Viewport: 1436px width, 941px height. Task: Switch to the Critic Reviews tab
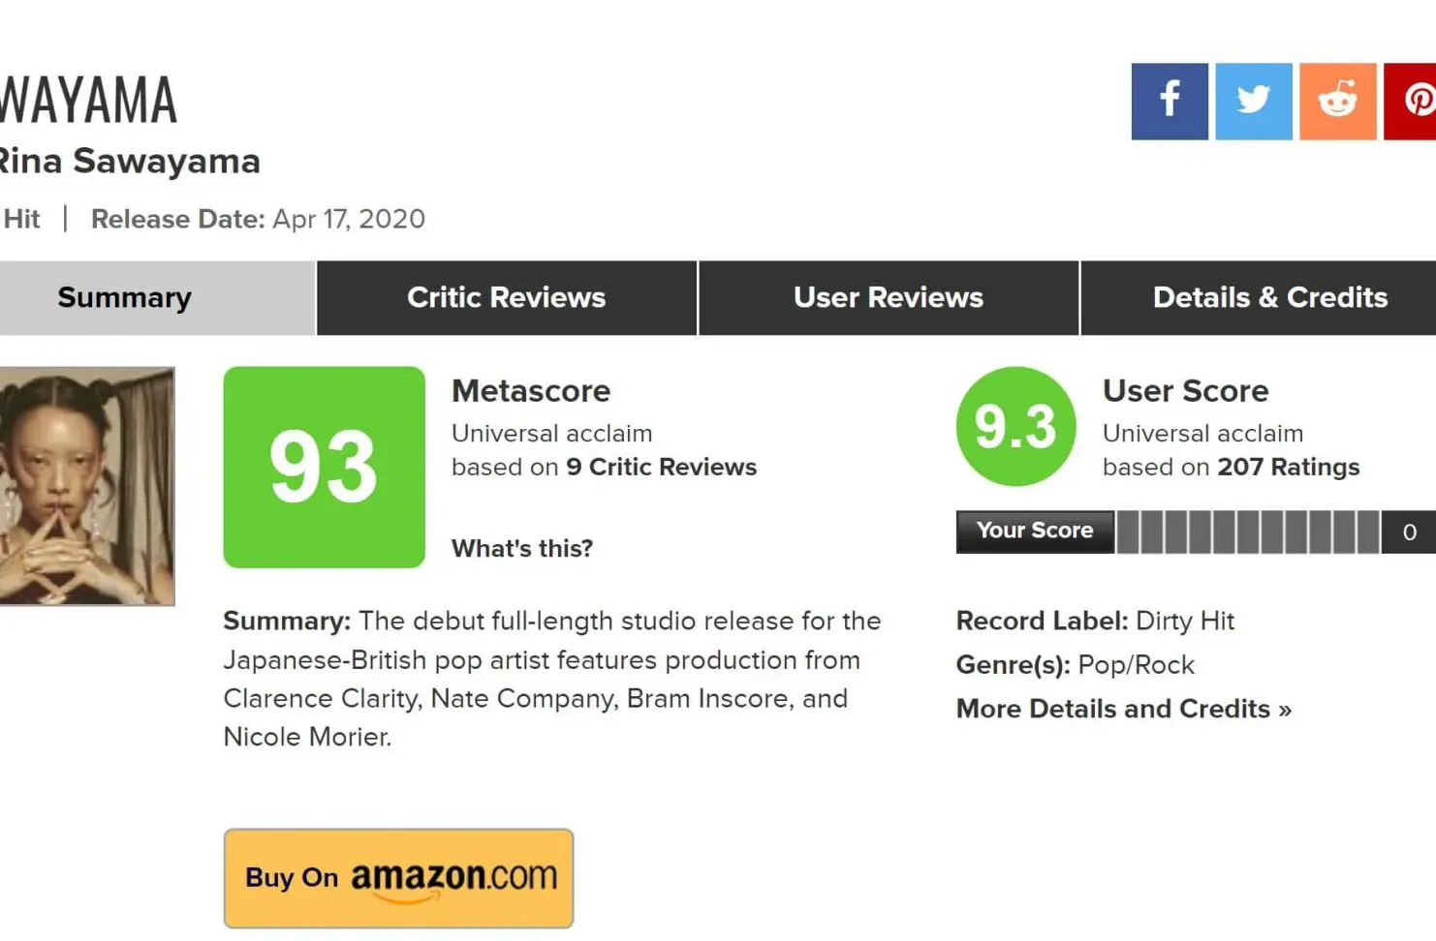point(506,297)
